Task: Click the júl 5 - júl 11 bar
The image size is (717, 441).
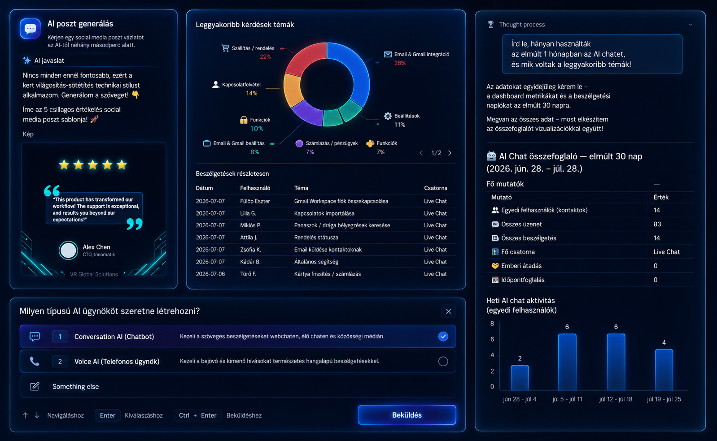Action: click(567, 362)
